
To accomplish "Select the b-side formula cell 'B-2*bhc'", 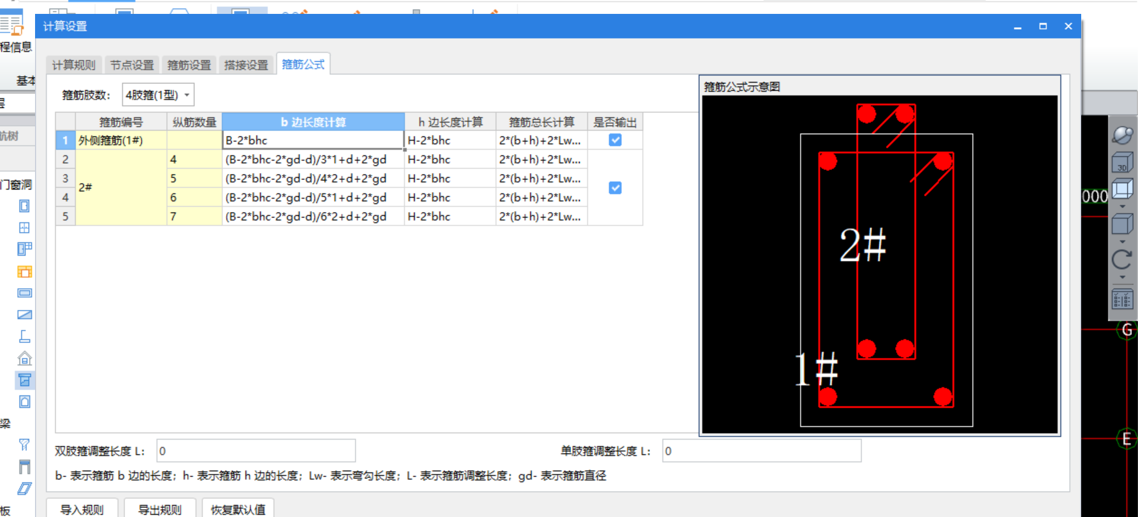I will [313, 140].
